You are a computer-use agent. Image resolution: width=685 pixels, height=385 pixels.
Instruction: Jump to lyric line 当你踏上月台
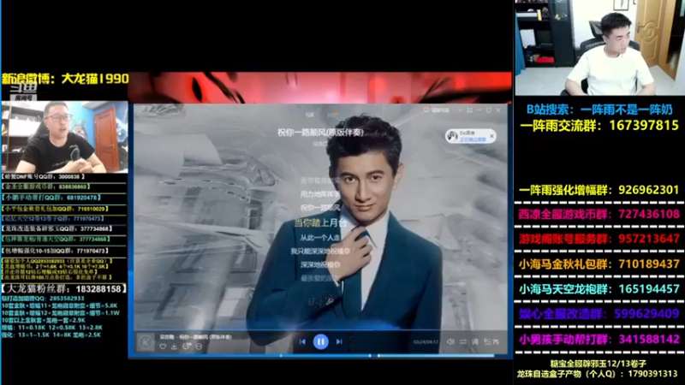pyautogui.click(x=320, y=222)
